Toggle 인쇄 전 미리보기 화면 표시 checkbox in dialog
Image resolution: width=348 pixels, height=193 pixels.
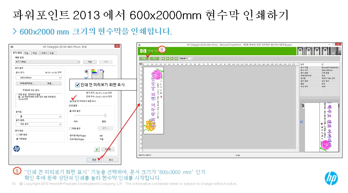click(x=71, y=101)
